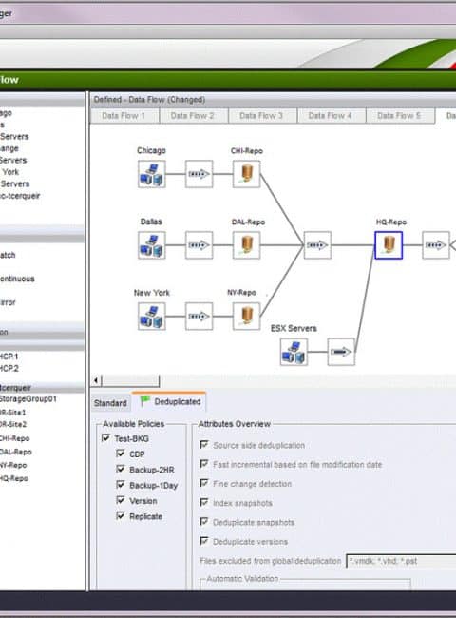Toggle Source side deduplication checkbox
The image size is (456, 618).
point(204,445)
